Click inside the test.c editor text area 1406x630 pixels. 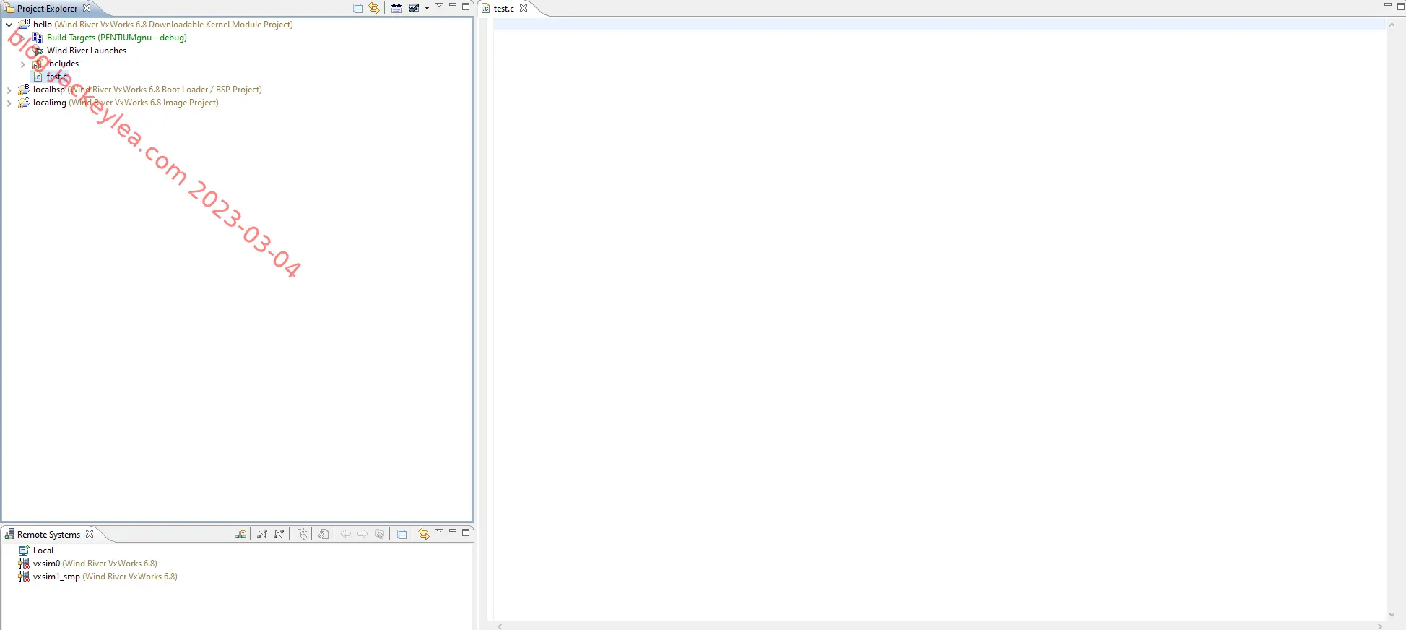tap(939, 318)
